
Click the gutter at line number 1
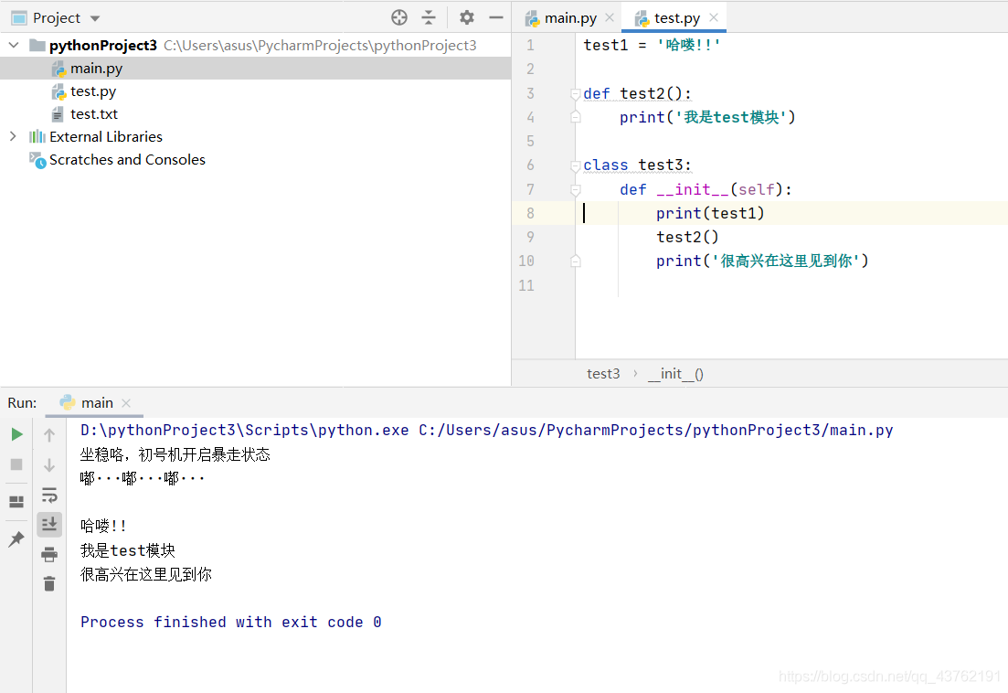530,46
